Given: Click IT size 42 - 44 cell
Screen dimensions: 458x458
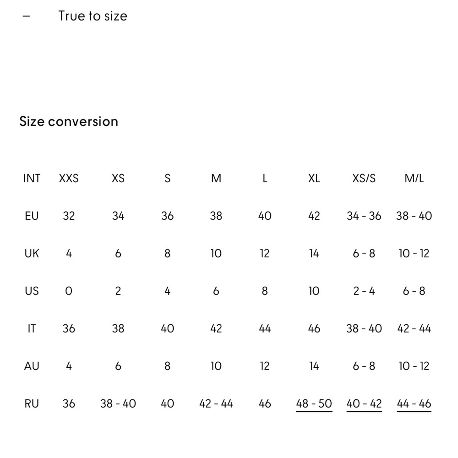Looking at the screenshot, I should tap(414, 328).
